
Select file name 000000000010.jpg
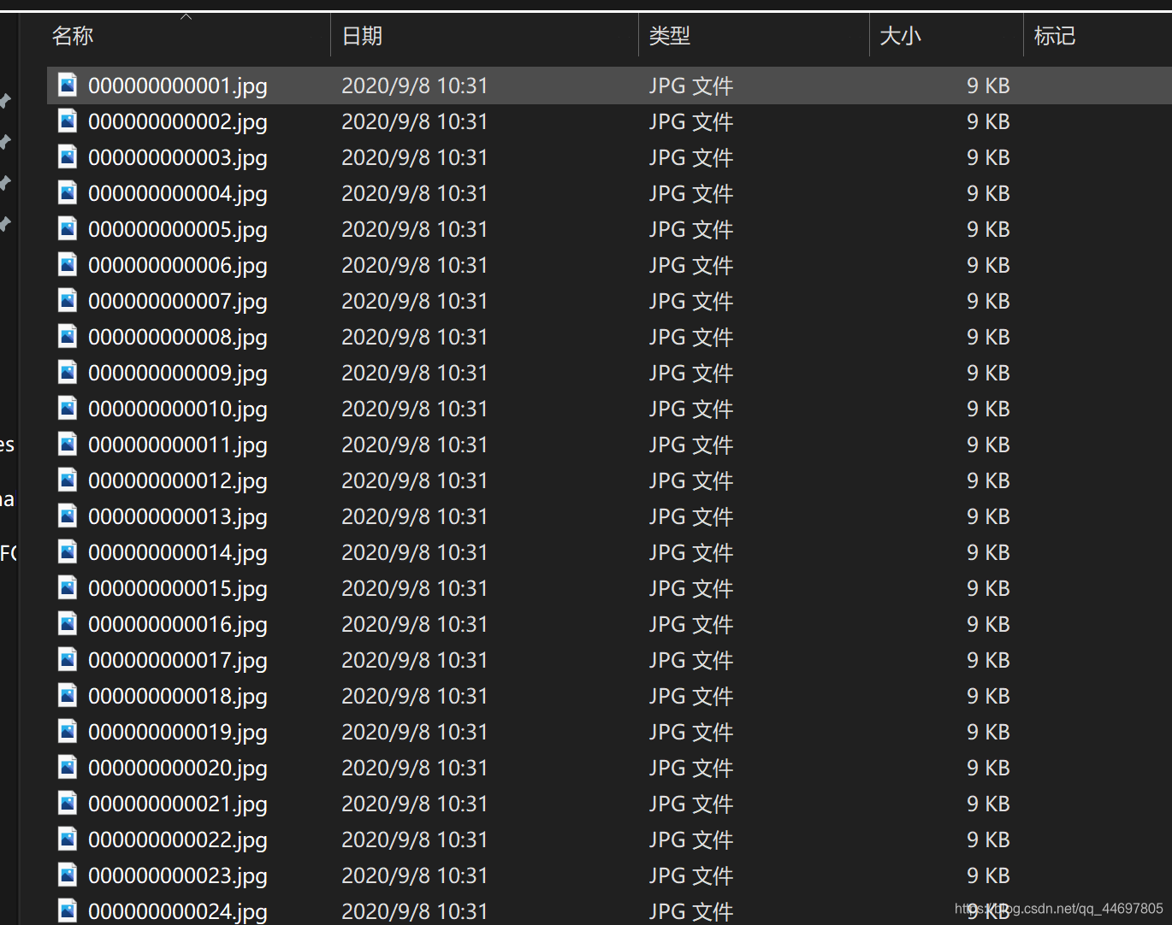tap(178, 409)
